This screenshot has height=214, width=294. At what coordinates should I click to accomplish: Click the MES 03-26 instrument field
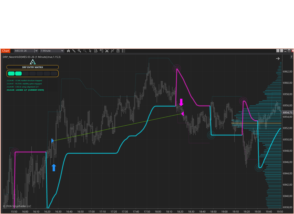pos(24,51)
